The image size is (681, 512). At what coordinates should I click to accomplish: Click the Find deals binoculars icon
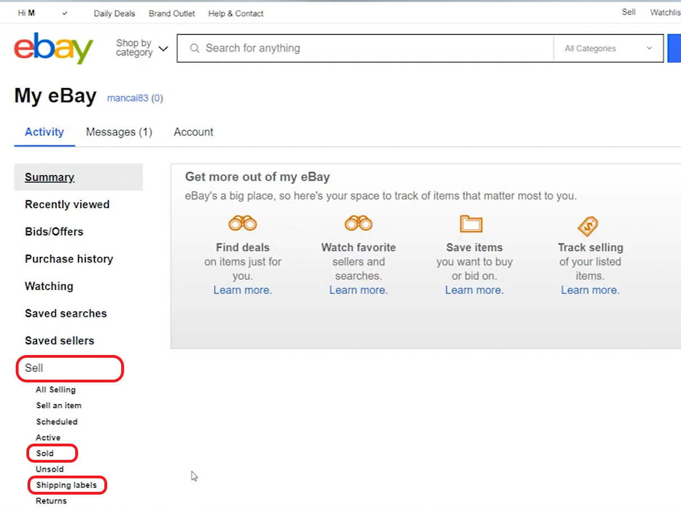click(x=242, y=224)
